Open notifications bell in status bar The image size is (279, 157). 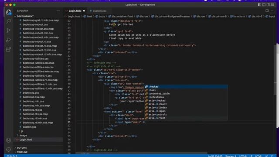click(x=272, y=156)
